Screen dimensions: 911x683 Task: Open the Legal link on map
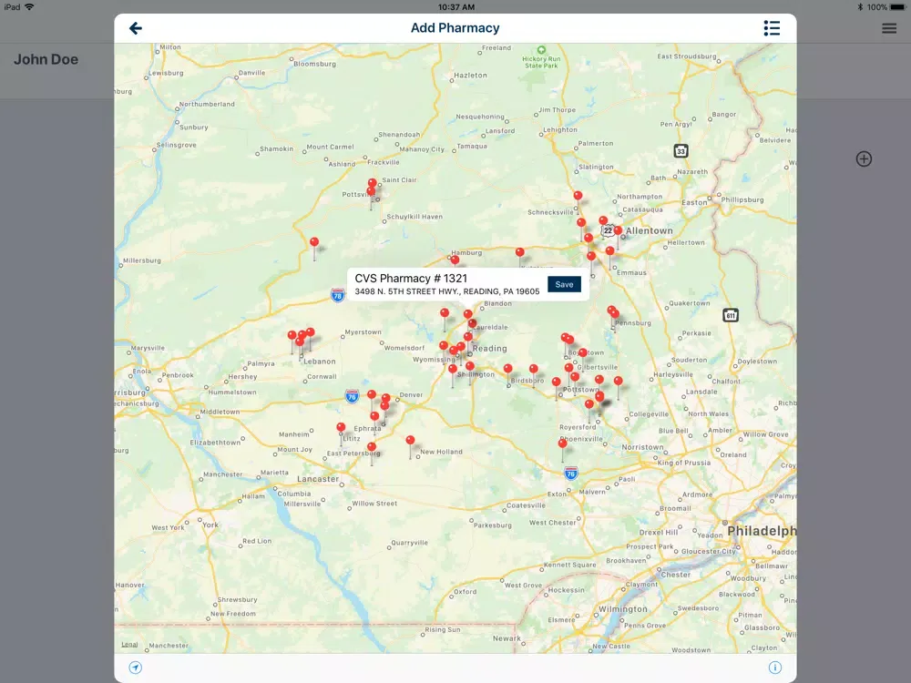(x=129, y=645)
